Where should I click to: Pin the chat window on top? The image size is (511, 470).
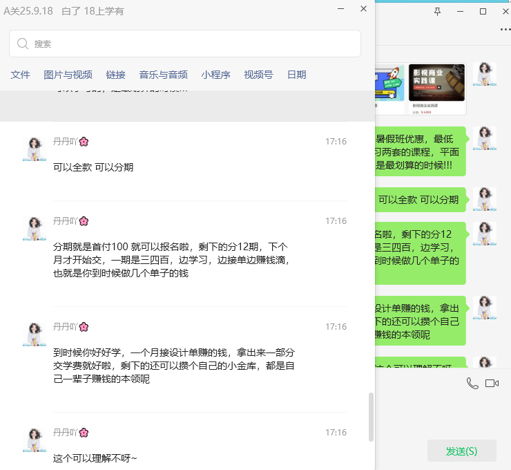point(436,11)
